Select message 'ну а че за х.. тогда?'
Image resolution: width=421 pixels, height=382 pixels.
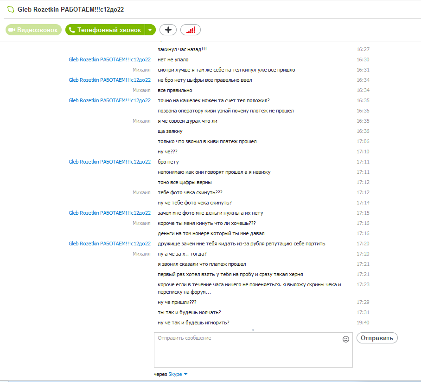click(182, 254)
